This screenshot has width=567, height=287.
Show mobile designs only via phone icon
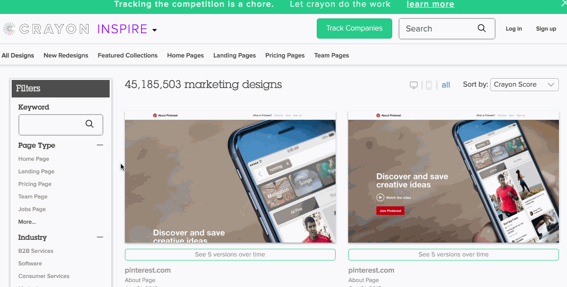tap(429, 85)
